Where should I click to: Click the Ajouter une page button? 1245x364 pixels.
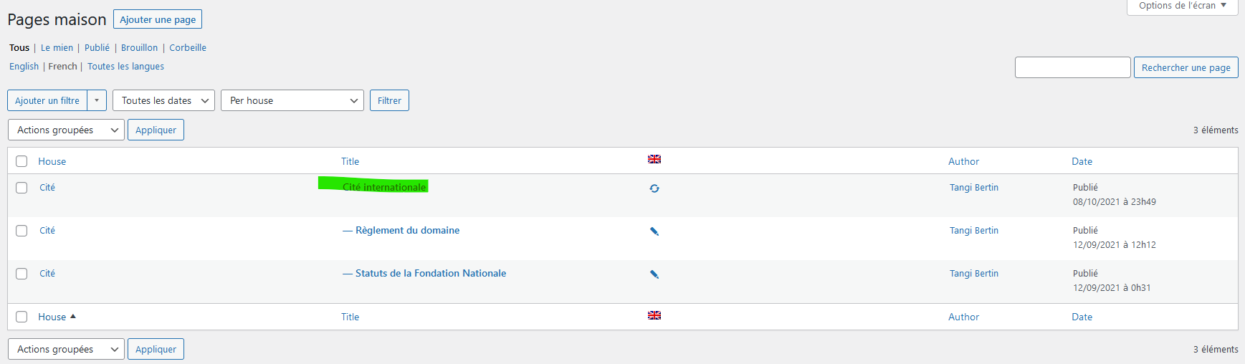(x=158, y=19)
